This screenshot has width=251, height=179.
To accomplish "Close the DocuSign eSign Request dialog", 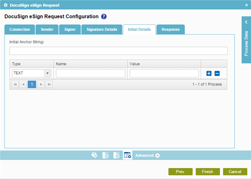I will pos(247,5).
